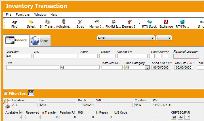Click the CHP value 28

(x=174, y=117)
